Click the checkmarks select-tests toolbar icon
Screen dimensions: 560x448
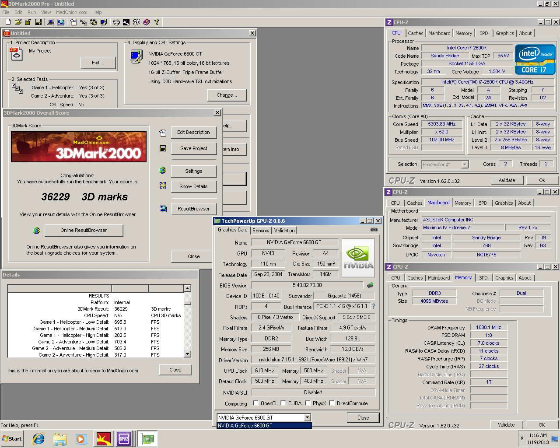84,22
